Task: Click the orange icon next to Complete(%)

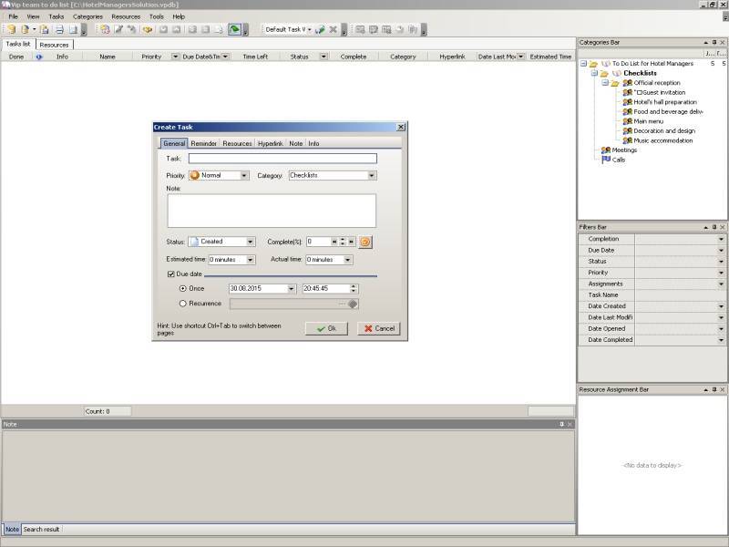Action: point(365,242)
